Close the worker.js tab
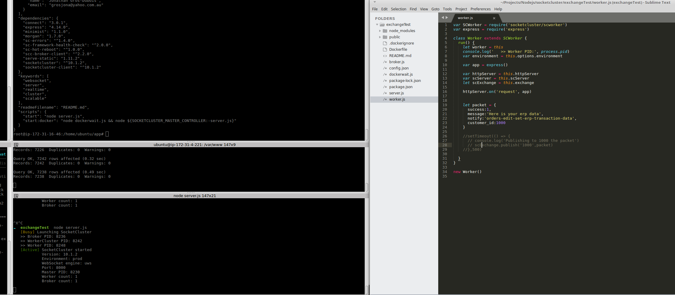The image size is (675, 295). (494, 18)
